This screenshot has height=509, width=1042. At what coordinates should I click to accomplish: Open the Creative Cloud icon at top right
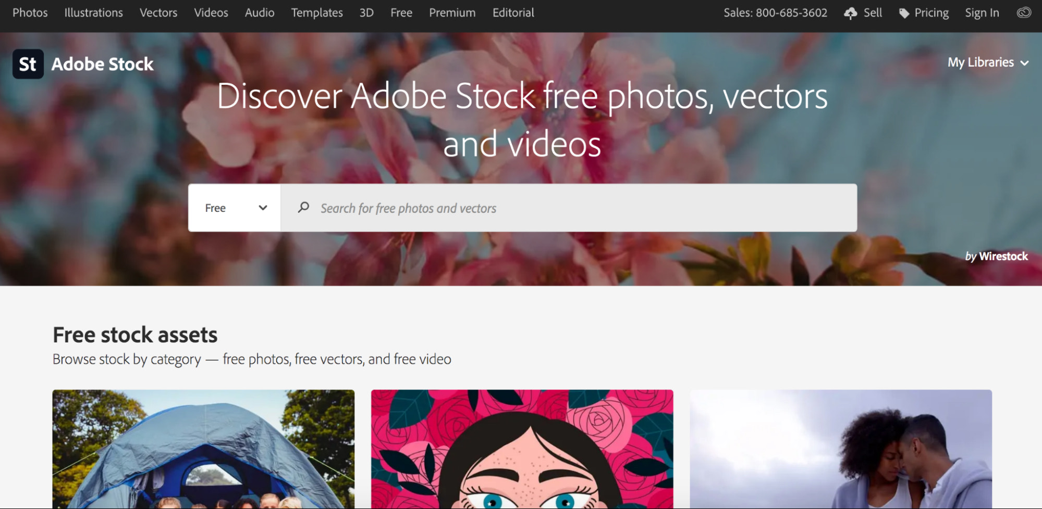(x=1024, y=13)
